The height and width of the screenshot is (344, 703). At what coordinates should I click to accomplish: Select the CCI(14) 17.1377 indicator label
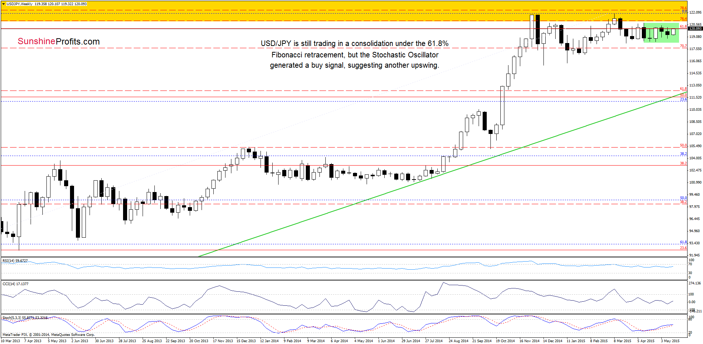pos(15,284)
